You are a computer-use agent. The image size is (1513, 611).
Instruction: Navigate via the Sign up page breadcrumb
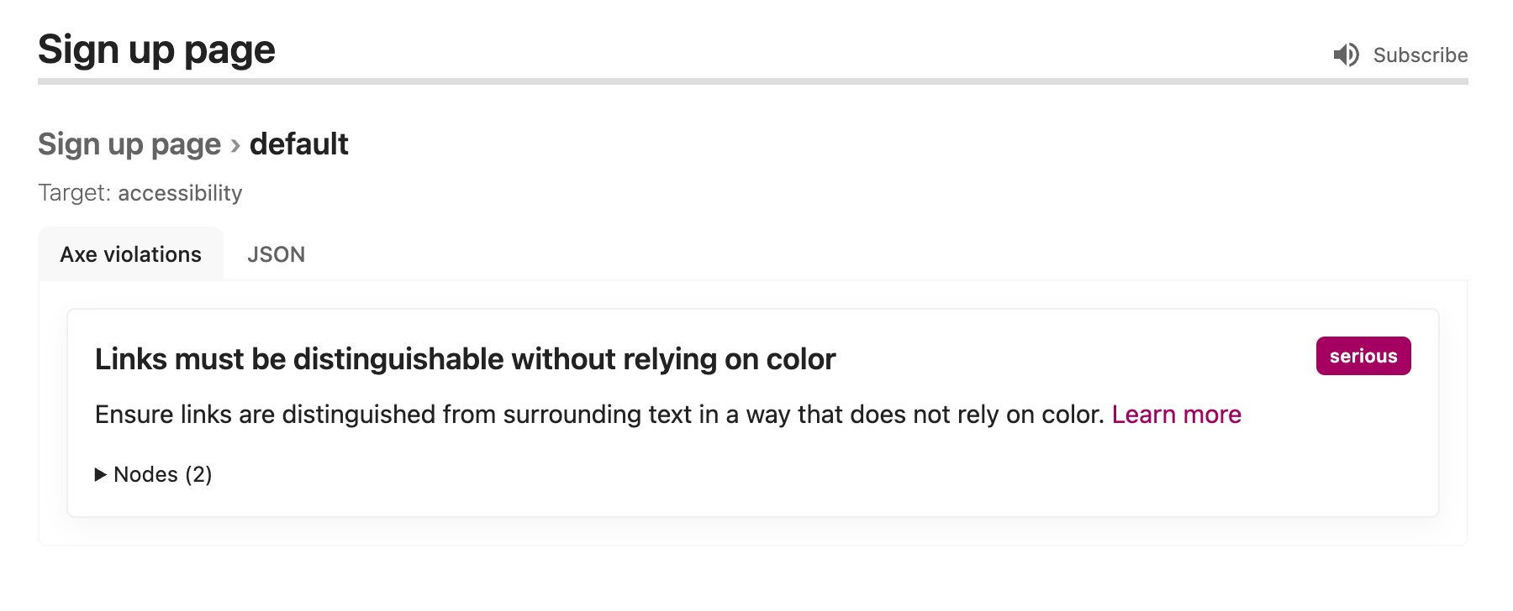[129, 144]
